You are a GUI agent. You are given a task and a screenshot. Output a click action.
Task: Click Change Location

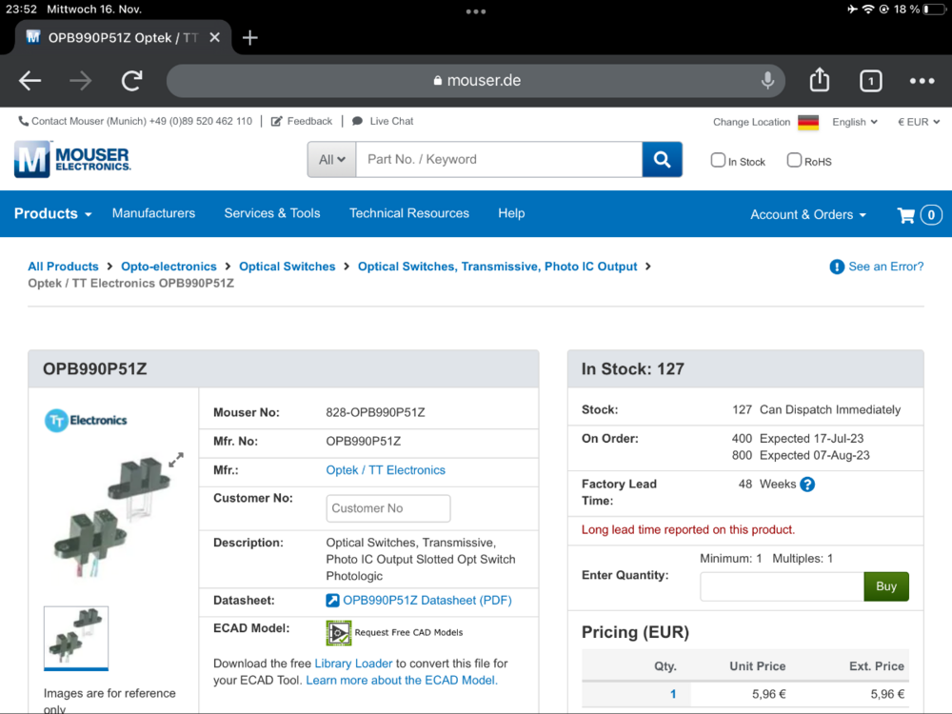tap(752, 122)
